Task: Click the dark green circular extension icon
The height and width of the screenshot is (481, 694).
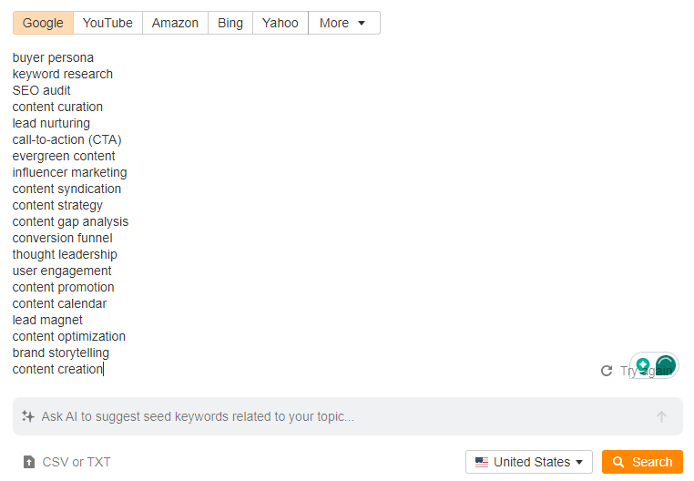Action: (x=666, y=365)
